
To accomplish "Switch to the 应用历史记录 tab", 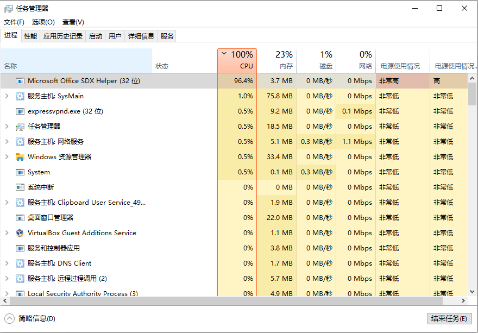I will [x=63, y=36].
